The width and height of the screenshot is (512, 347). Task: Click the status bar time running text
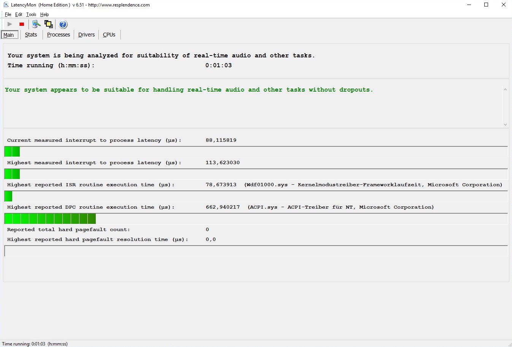[x=35, y=344]
